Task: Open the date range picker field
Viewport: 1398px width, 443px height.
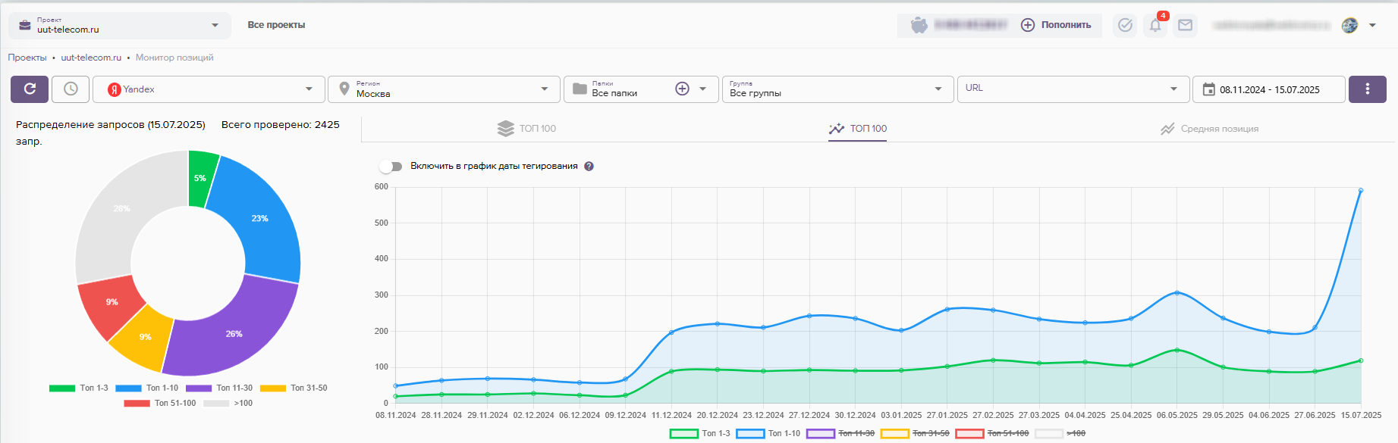Action: (1268, 89)
